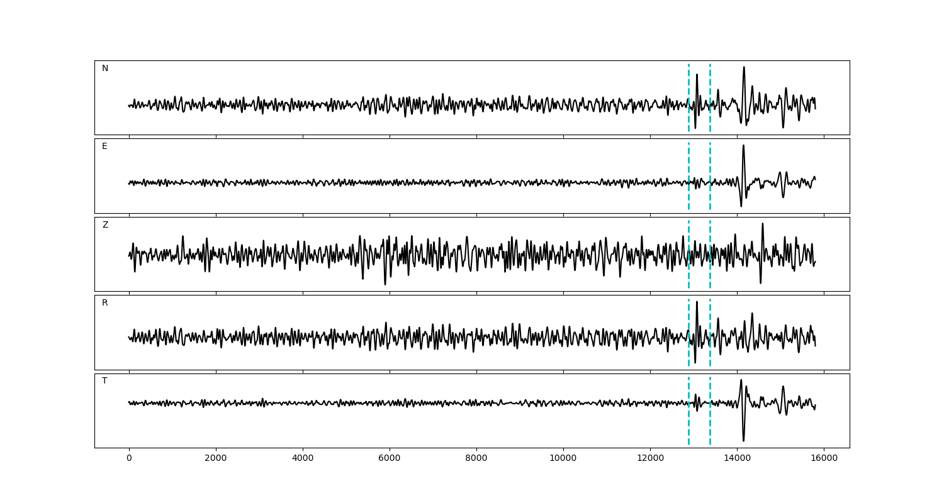Select the Z channel label
The height and width of the screenshot is (503, 944).
click(x=105, y=225)
